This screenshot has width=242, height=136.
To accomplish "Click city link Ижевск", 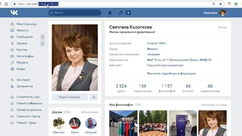I will point(152,49).
